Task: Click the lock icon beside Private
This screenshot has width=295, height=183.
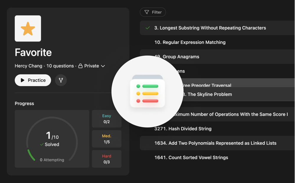Action: coord(80,66)
